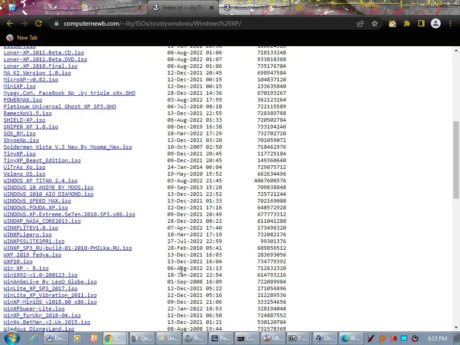Download TinyXP_Beast_Edition.iso
Image resolution: width=460 pixels, height=345 pixels.
point(42,160)
